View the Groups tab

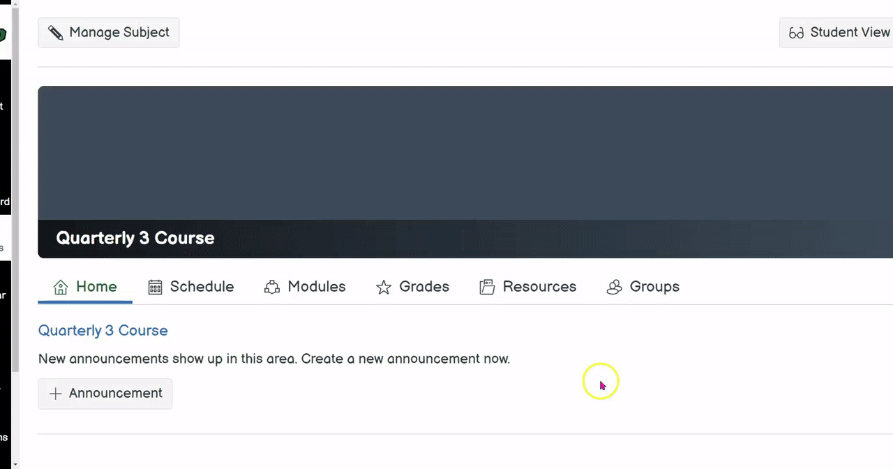coord(654,287)
